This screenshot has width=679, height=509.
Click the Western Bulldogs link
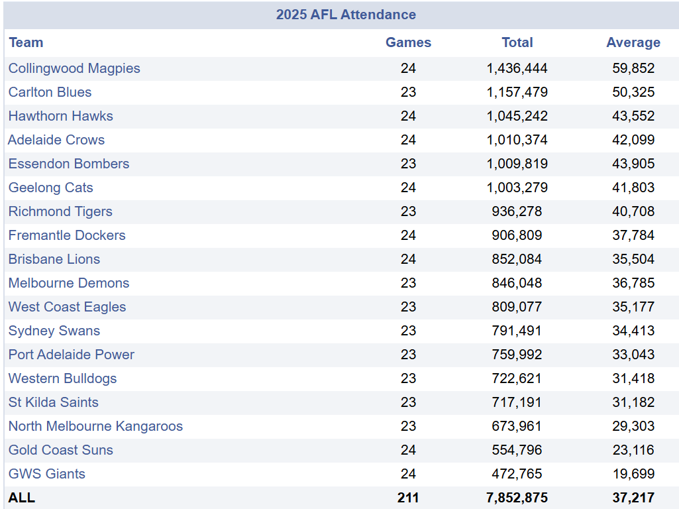point(62,378)
